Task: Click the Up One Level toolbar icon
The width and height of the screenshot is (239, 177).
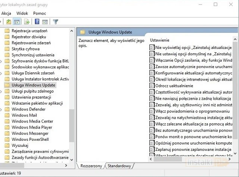Action: 9,22
